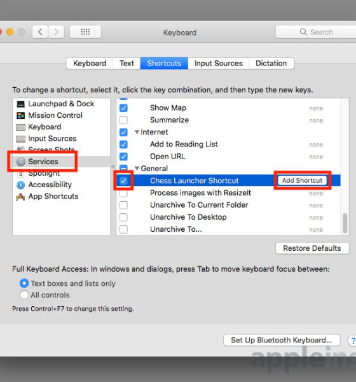Choose the App Shortcuts category
Image resolution: width=356 pixels, height=382 pixels.
point(53,196)
